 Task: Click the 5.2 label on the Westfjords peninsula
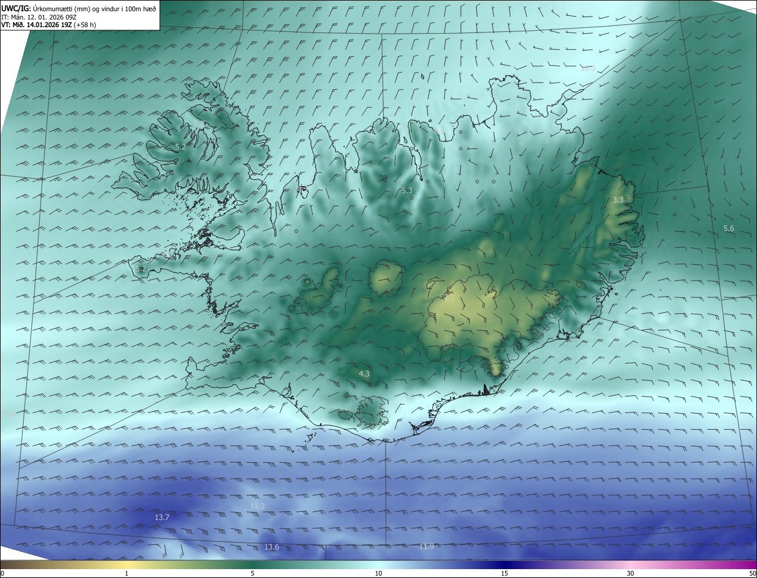point(180,147)
